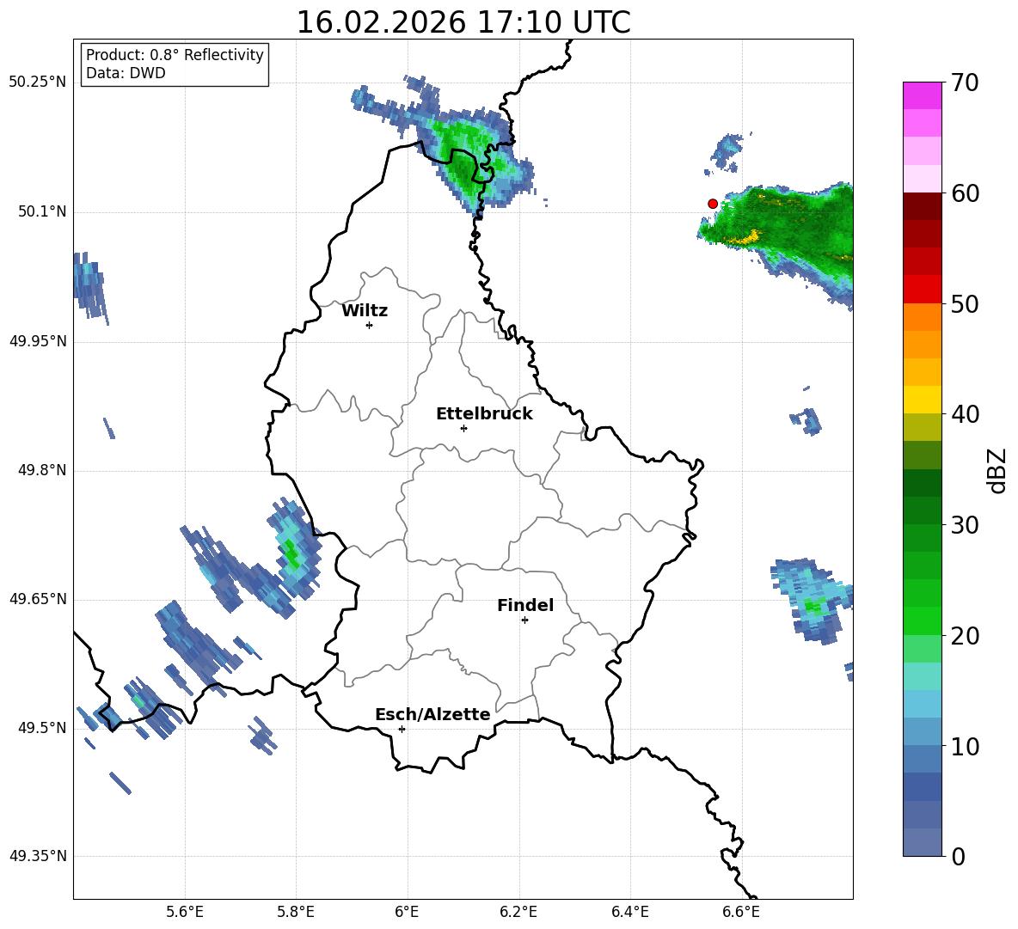
Task: Click the Findel location cross marker
Action: click(x=524, y=620)
